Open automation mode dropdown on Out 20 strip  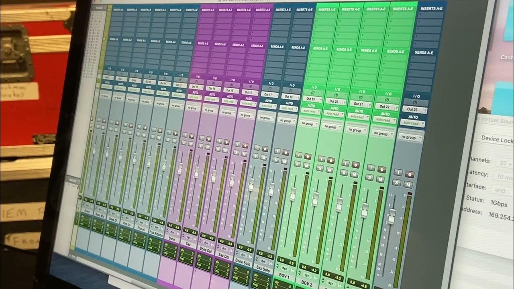click(333, 114)
